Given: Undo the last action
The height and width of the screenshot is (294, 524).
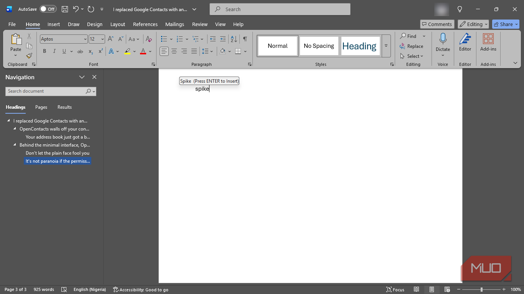Looking at the screenshot, I should (76, 9).
